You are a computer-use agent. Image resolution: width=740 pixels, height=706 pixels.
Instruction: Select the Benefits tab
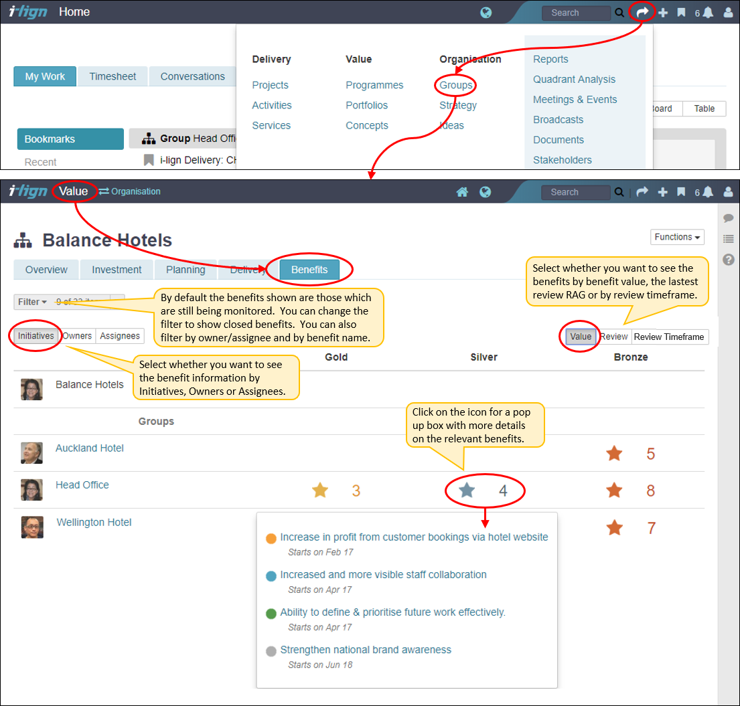[x=309, y=270]
